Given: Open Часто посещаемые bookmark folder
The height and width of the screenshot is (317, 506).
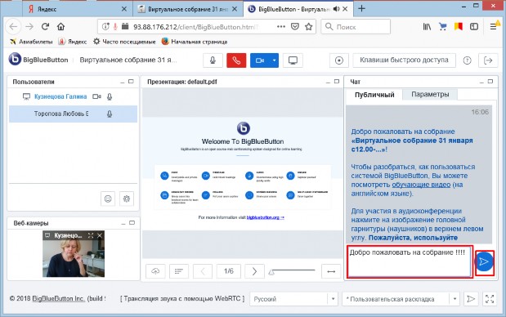Looking at the screenshot, I should click(x=124, y=42).
